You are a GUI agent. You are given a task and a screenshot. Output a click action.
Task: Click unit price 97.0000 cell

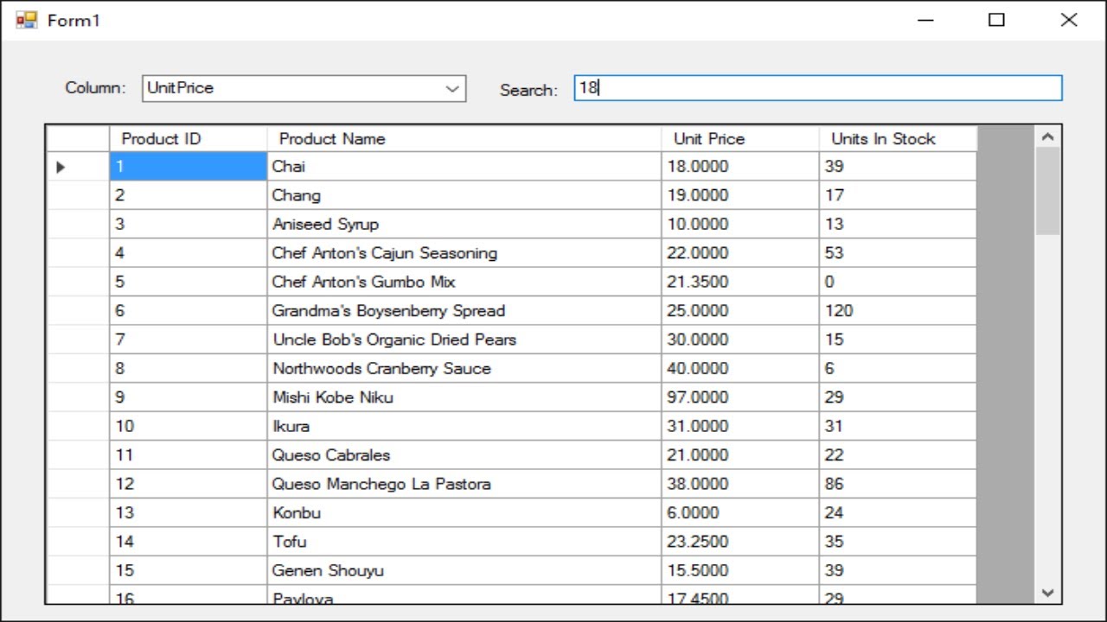[x=740, y=397]
